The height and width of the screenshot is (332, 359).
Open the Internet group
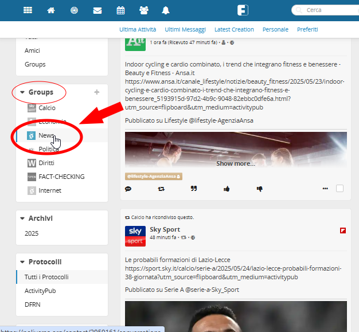coord(50,190)
